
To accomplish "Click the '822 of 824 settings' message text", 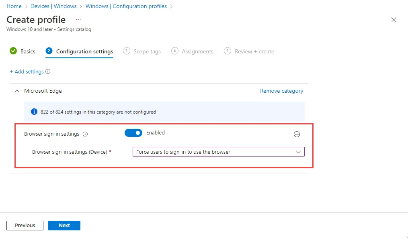I will point(98,112).
